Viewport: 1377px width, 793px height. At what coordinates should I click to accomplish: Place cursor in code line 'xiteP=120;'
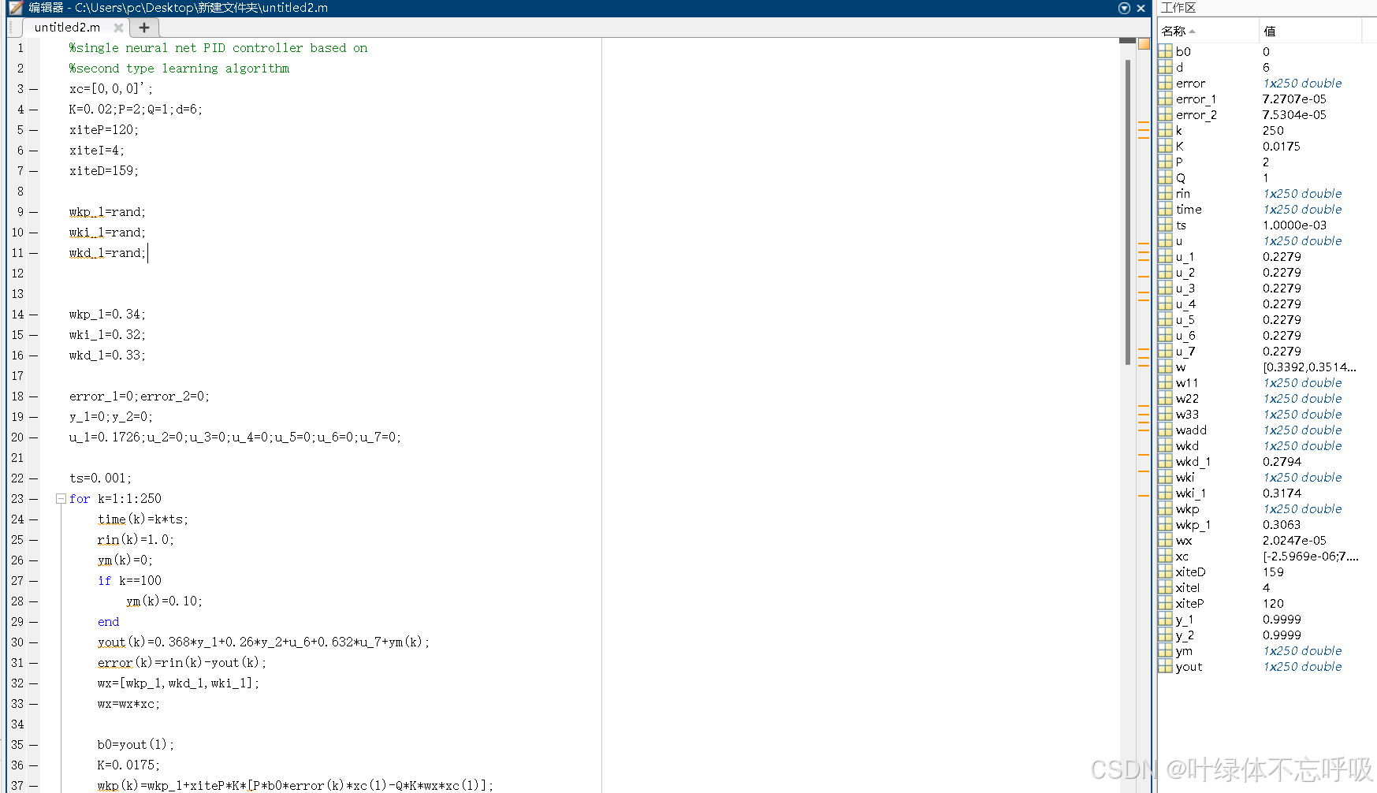tap(103, 130)
